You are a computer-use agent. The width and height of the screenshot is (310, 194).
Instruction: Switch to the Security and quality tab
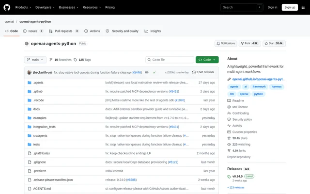pyautogui.click(x=122, y=31)
